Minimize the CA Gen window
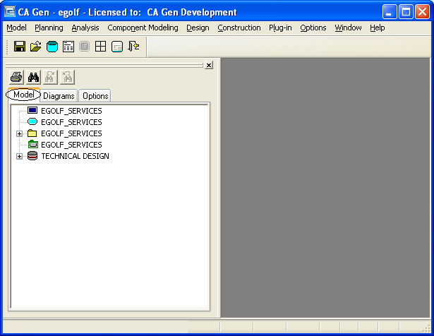The image size is (434, 336). [390, 12]
